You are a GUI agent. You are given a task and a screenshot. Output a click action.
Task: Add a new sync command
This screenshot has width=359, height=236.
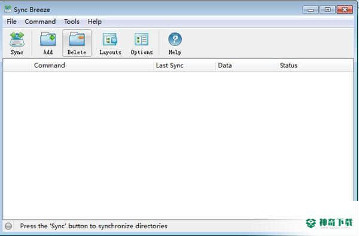point(48,43)
